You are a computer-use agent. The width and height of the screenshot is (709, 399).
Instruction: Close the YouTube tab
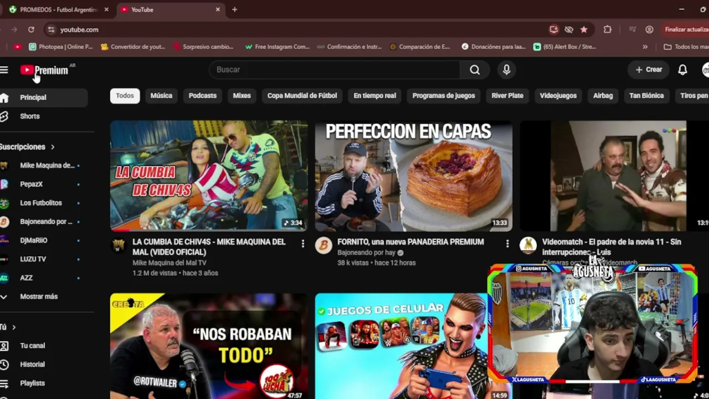tap(218, 9)
